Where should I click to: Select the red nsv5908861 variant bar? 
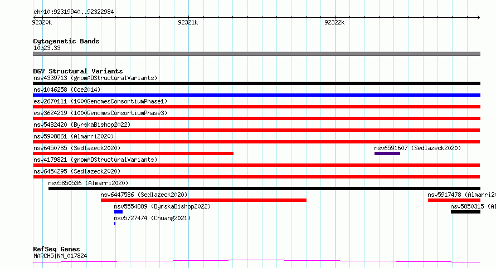(256, 142)
